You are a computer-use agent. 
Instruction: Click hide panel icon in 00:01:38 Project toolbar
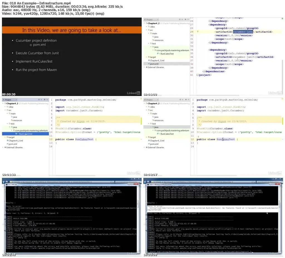coord(47,100)
